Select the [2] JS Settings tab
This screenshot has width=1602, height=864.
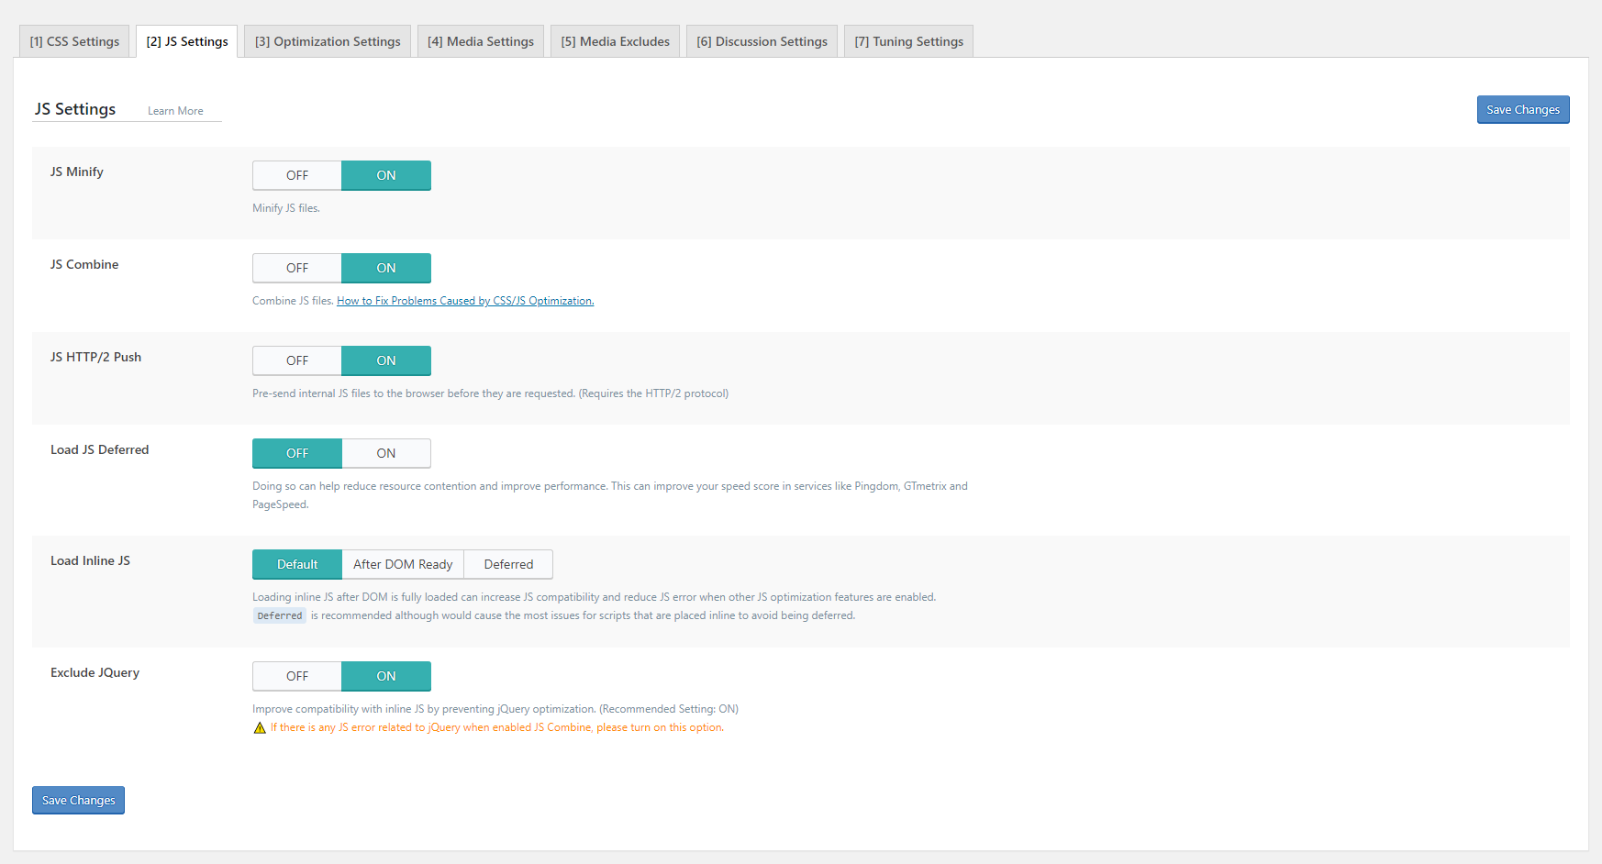187,41
